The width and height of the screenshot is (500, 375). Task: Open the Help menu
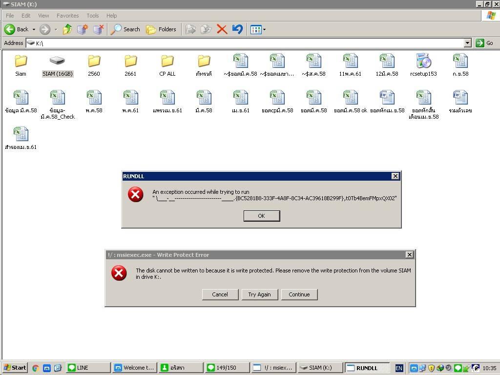pos(112,16)
